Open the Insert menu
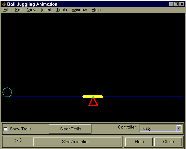 tap(46, 10)
